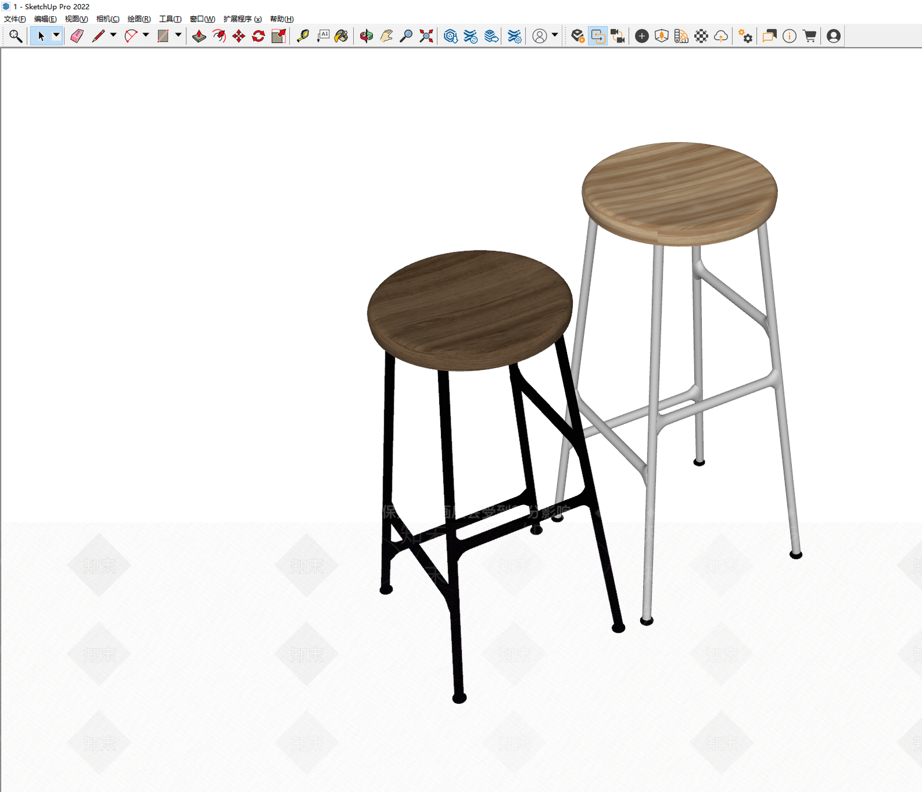
Task: Select the Zoom tool
Action: tap(406, 36)
